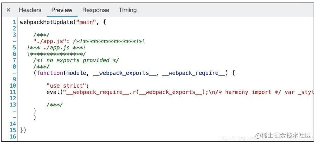
Task: Select the Preview tab
Action: pyautogui.click(x=62, y=10)
